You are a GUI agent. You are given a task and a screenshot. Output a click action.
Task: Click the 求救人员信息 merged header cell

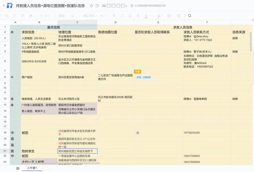coord(183,27)
